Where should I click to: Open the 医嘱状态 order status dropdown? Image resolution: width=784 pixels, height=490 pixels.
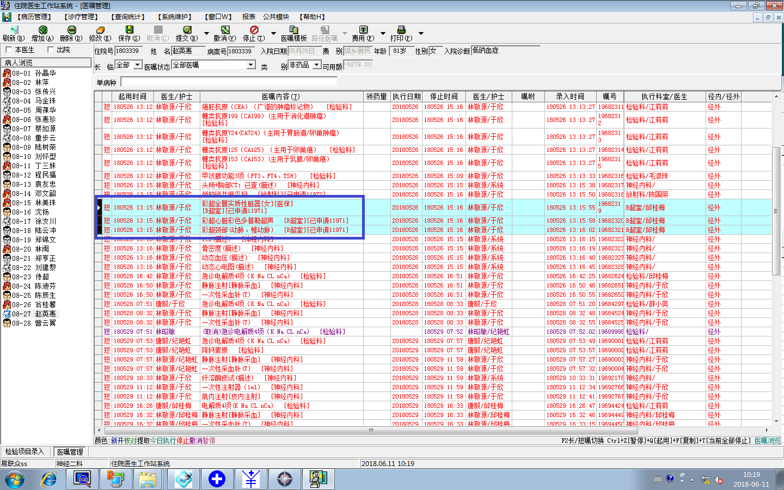[x=251, y=65]
